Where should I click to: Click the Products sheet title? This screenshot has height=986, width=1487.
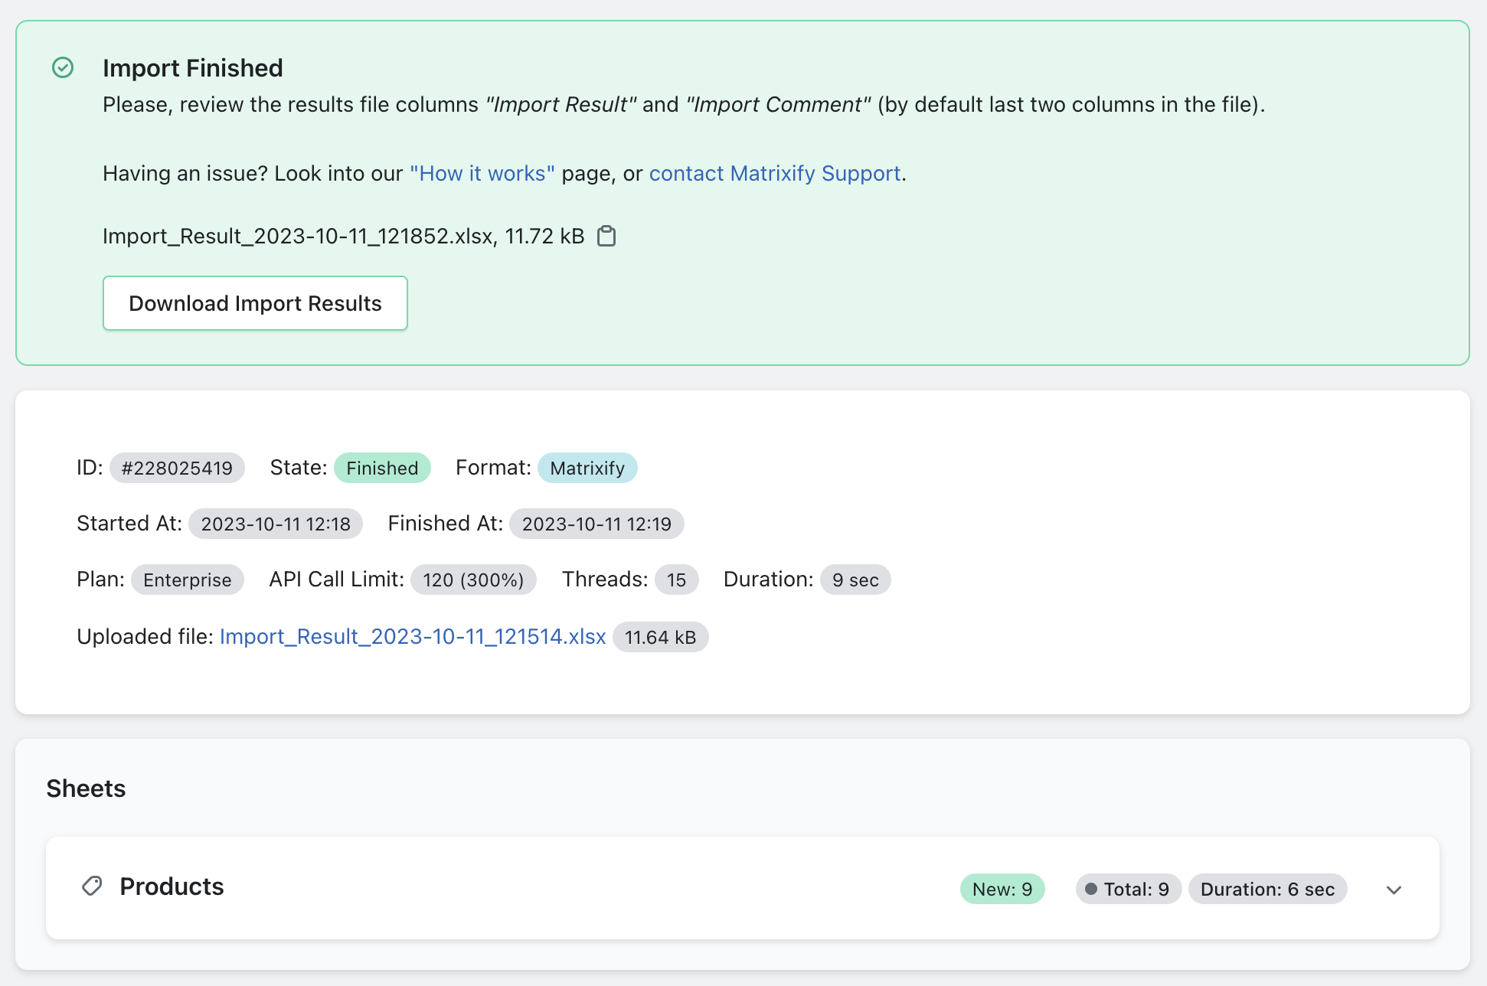pos(172,886)
